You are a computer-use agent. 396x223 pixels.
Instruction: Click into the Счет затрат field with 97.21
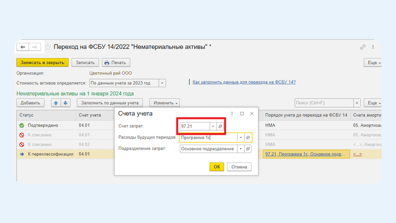[195, 126]
